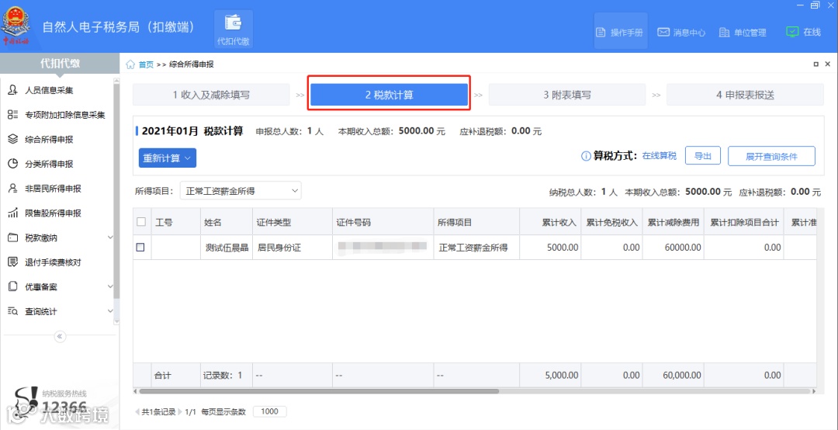Image resolution: width=838 pixels, height=430 pixels.
Task: Toggle the select-all checkbox in table header
Action: point(141,221)
